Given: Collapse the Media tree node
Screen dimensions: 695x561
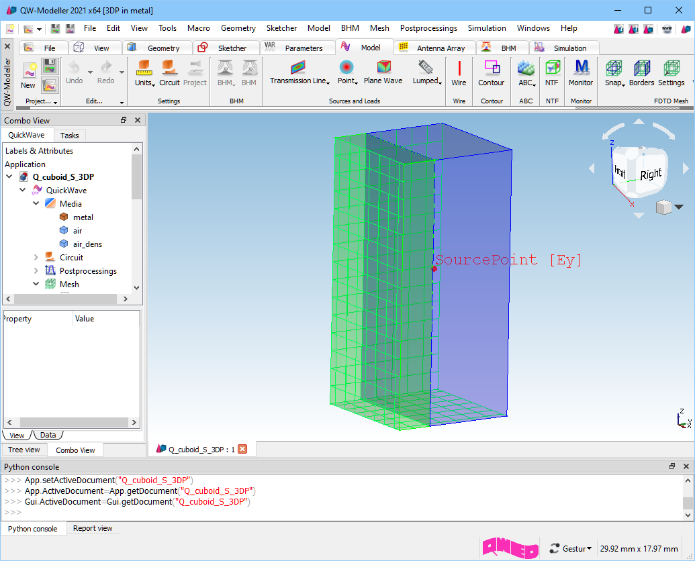Looking at the screenshot, I should click(36, 204).
